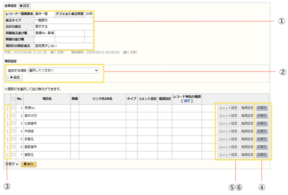Toggle the select-all checkbox in table header

pyautogui.click(x=13, y=99)
